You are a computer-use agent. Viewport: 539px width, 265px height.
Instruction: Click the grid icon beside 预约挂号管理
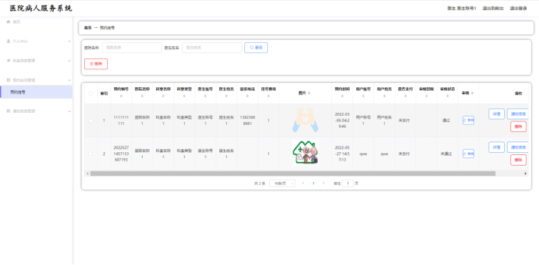9,80
